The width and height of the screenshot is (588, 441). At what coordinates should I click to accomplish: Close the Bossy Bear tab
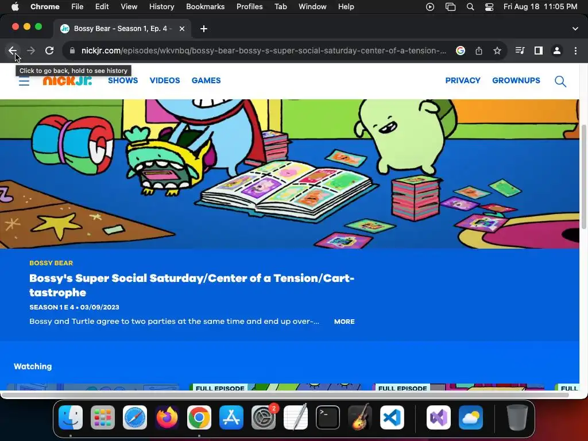click(x=182, y=29)
